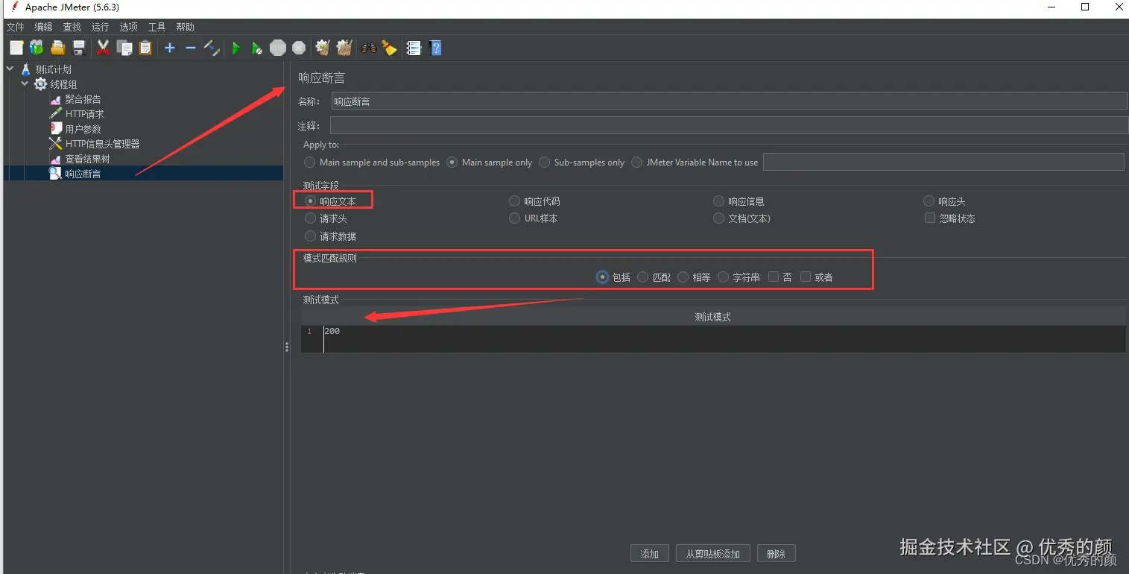The image size is (1129, 574).
Task: Select 字符串 matching rule
Action: point(724,277)
